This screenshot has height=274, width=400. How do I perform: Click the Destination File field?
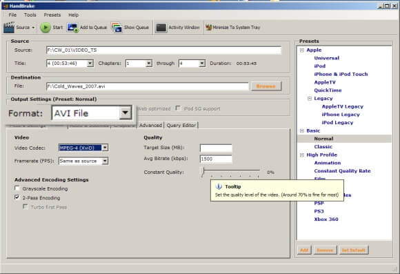(147, 86)
